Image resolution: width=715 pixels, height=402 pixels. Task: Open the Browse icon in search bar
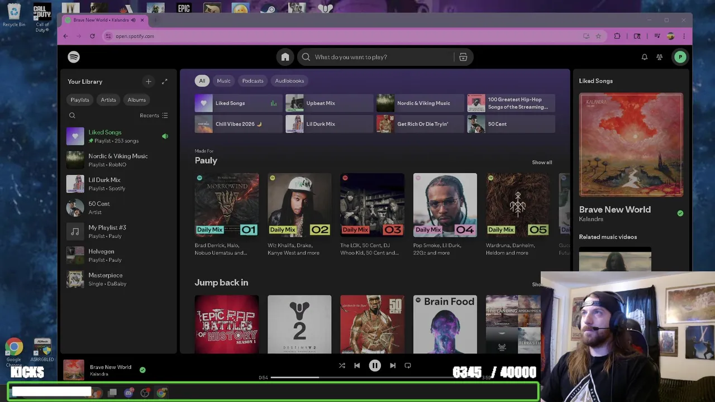coord(463,57)
